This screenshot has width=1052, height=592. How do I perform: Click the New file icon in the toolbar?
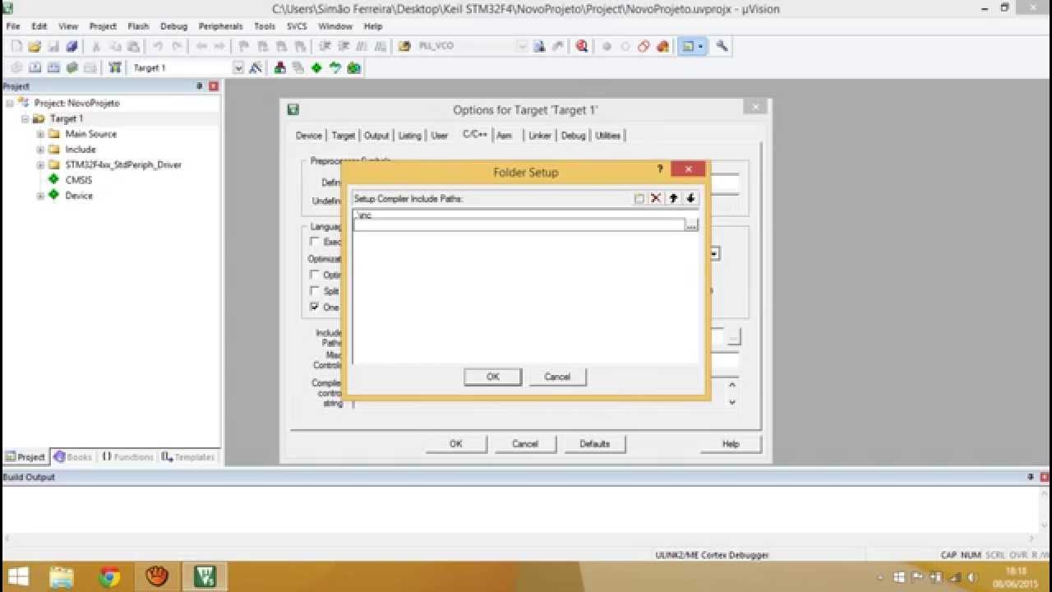[16, 47]
